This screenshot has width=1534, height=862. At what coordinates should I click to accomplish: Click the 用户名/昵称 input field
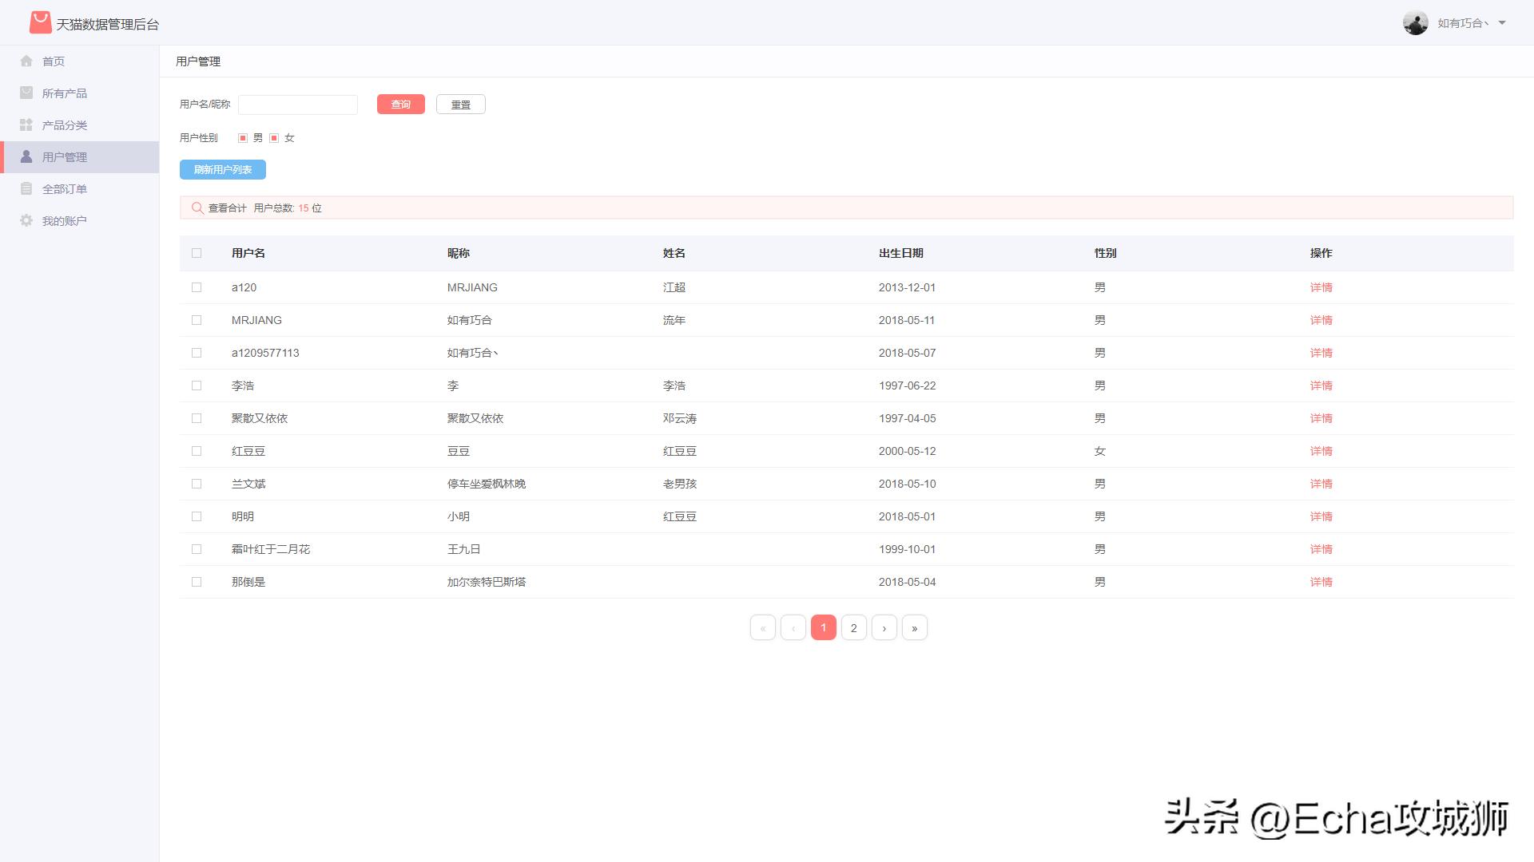[297, 104]
